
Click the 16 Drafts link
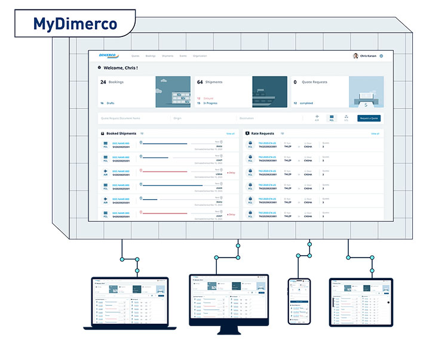pos(108,103)
